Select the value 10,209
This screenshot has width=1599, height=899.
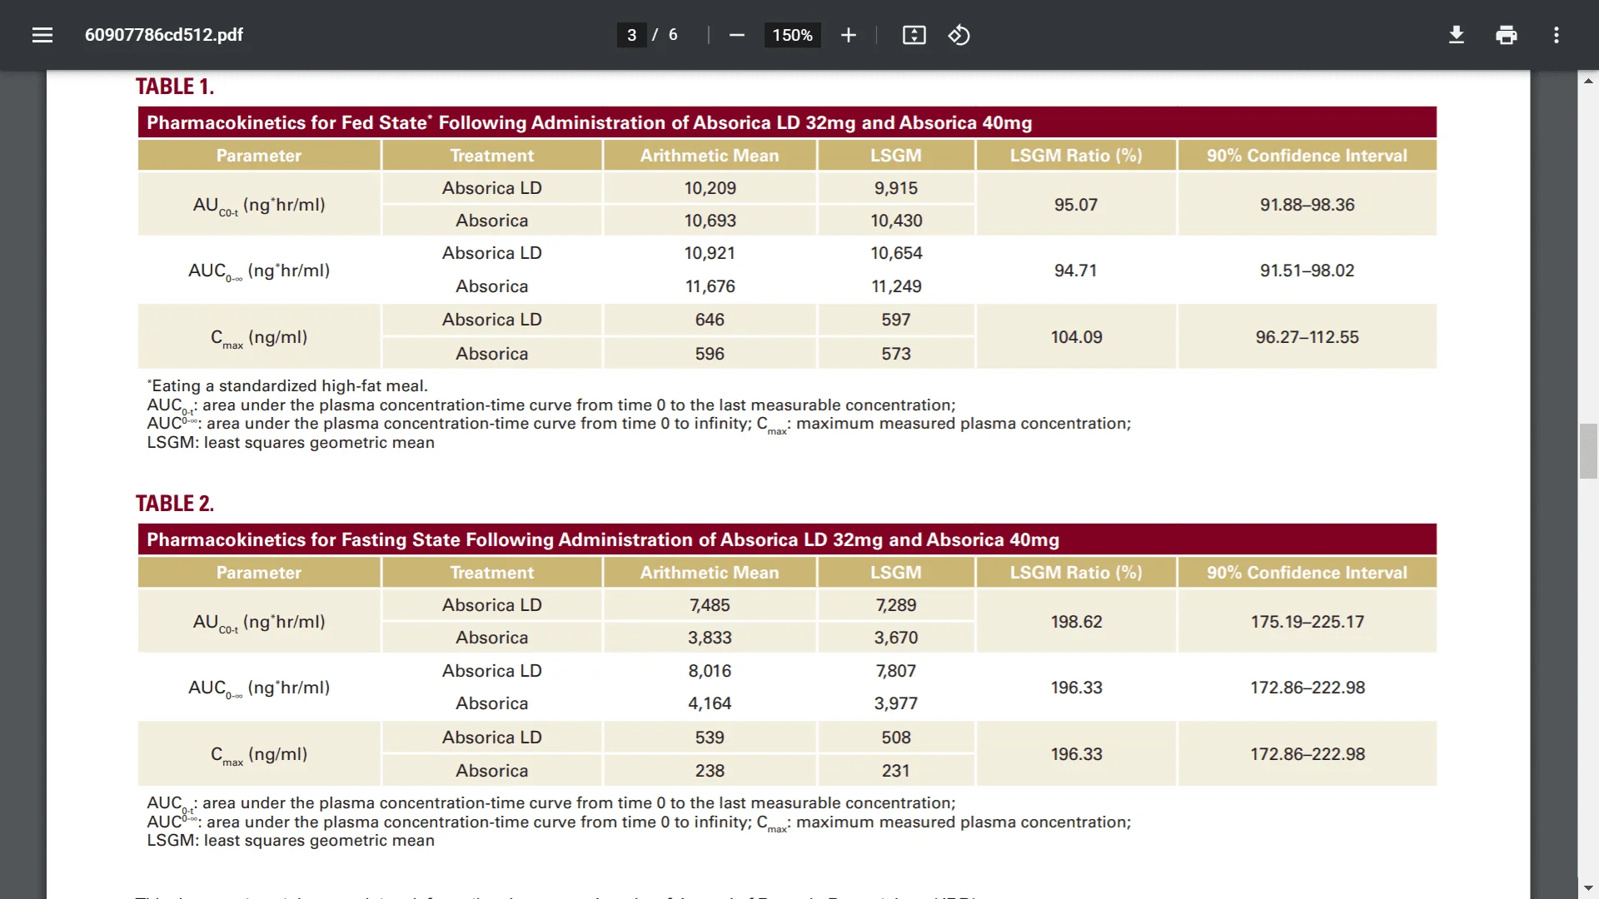710,188
